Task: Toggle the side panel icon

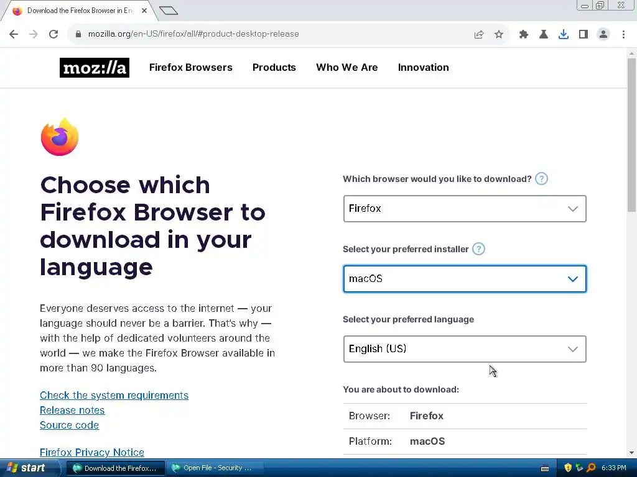Action: pyautogui.click(x=584, y=35)
